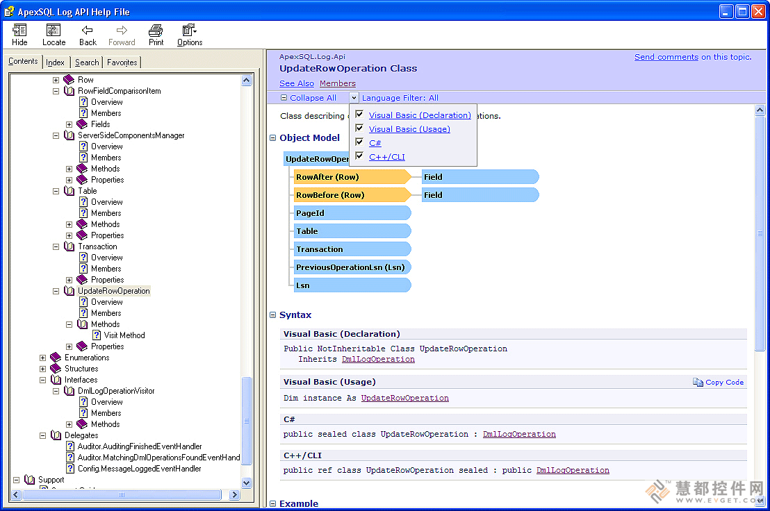Open the Members link in header
Viewport: 770px width, 511px height.
click(x=337, y=83)
